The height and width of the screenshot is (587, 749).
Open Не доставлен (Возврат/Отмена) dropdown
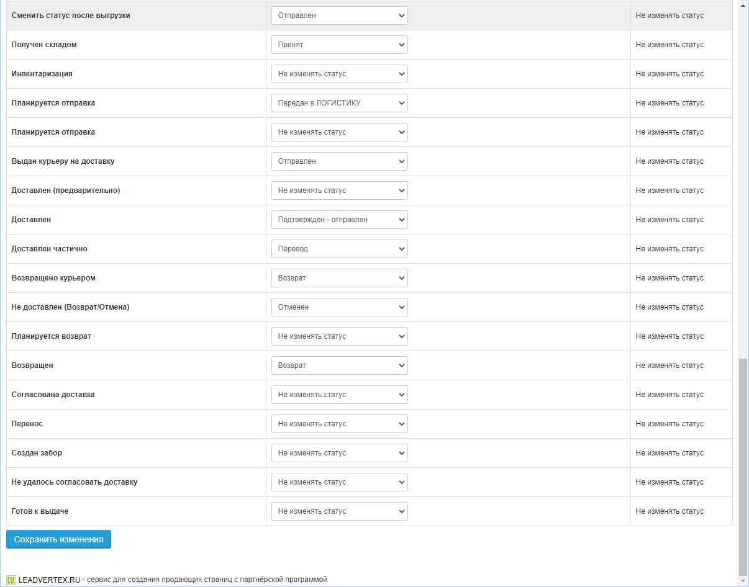[x=340, y=307]
